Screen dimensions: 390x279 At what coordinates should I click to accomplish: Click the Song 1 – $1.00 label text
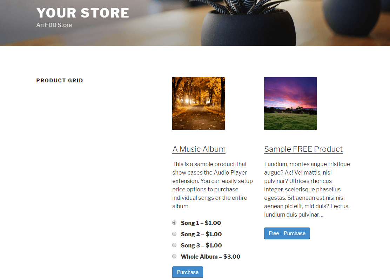tap(201, 223)
